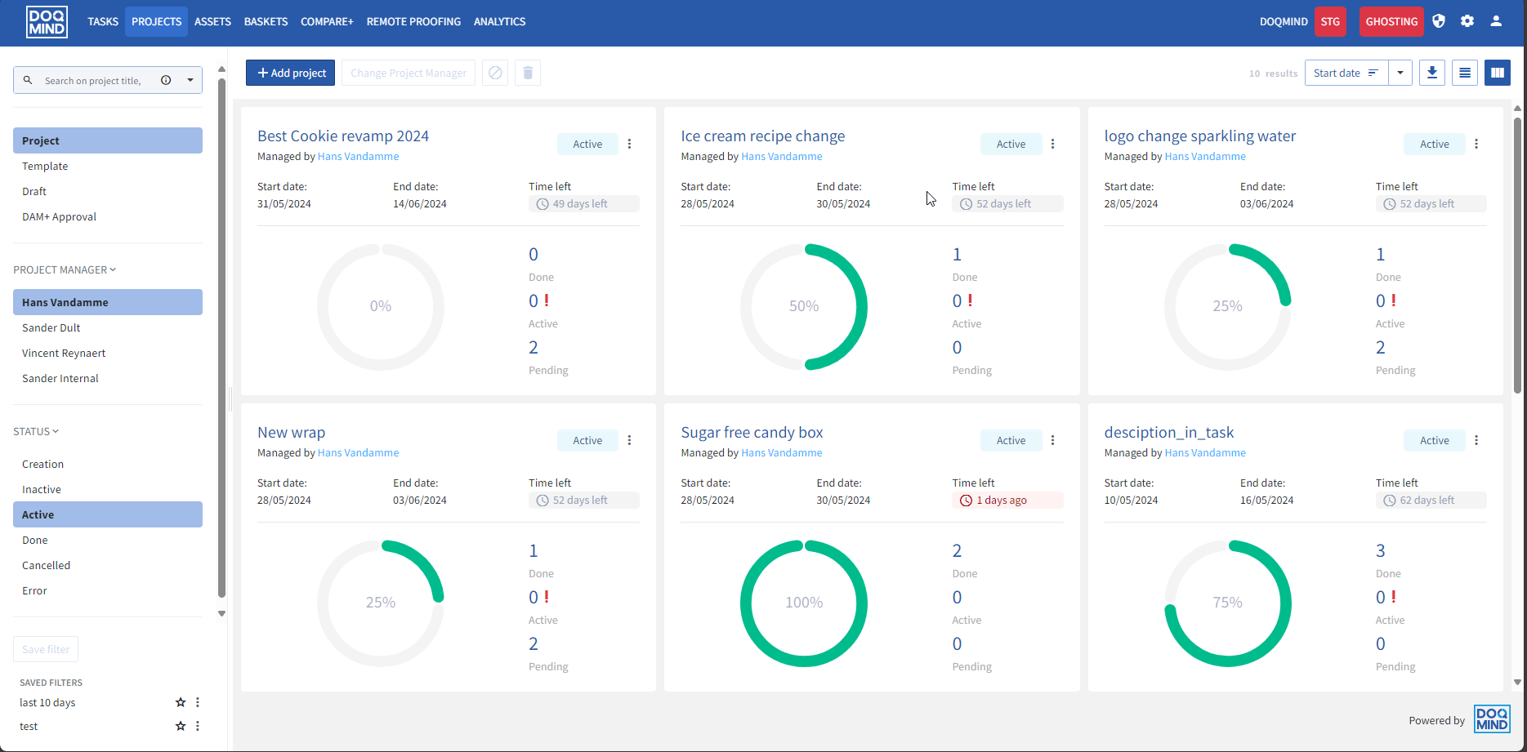Switch to list view layout
The image size is (1527, 752).
click(1464, 73)
